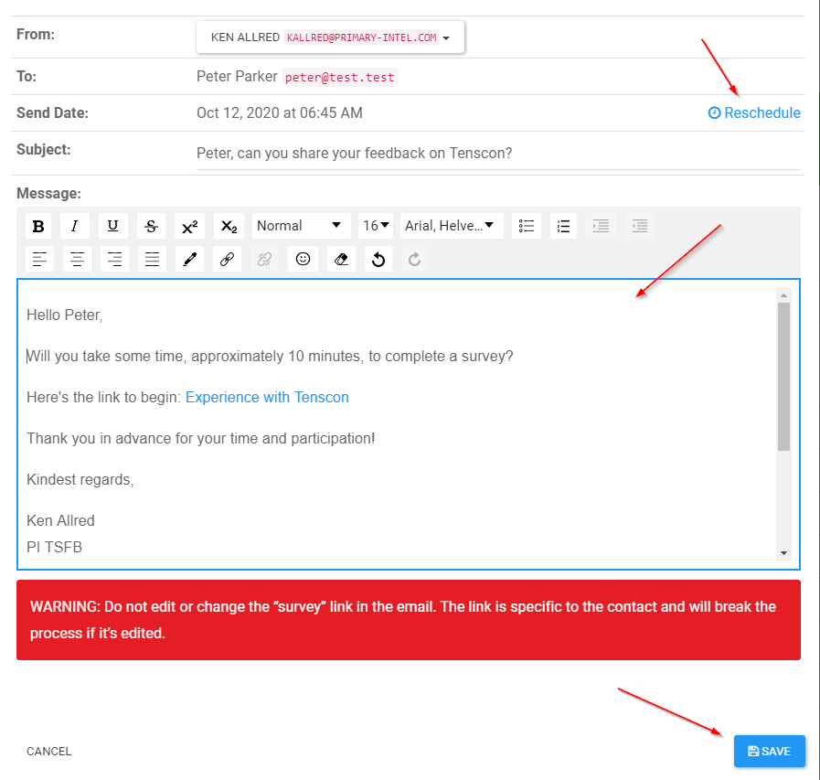This screenshot has width=820, height=780.
Task: Decrease paragraph indent
Action: pyautogui.click(x=640, y=226)
